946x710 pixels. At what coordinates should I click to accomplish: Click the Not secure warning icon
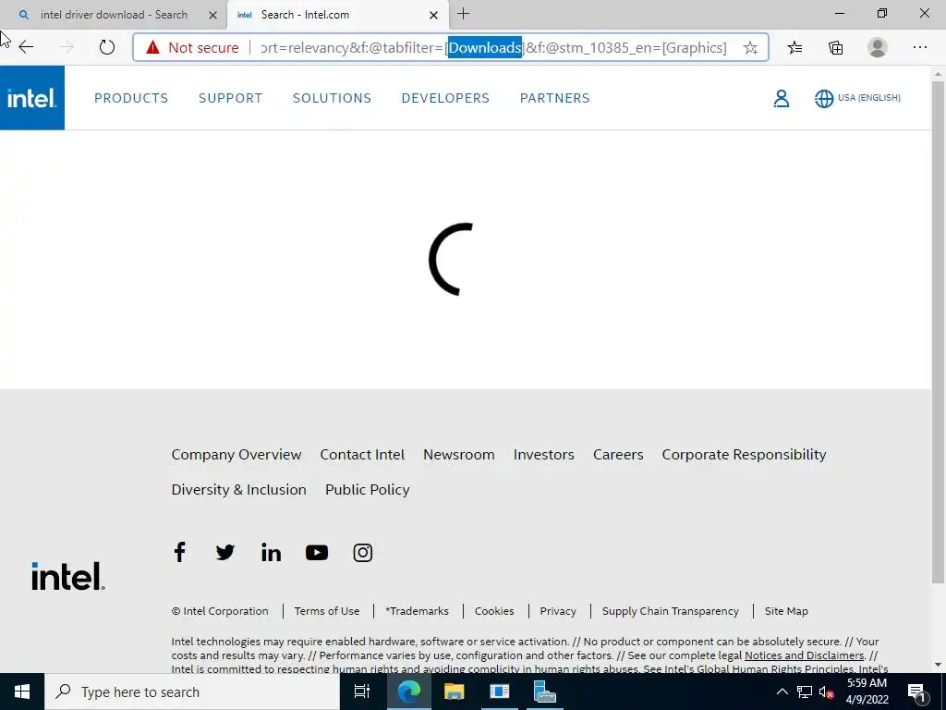(x=152, y=47)
